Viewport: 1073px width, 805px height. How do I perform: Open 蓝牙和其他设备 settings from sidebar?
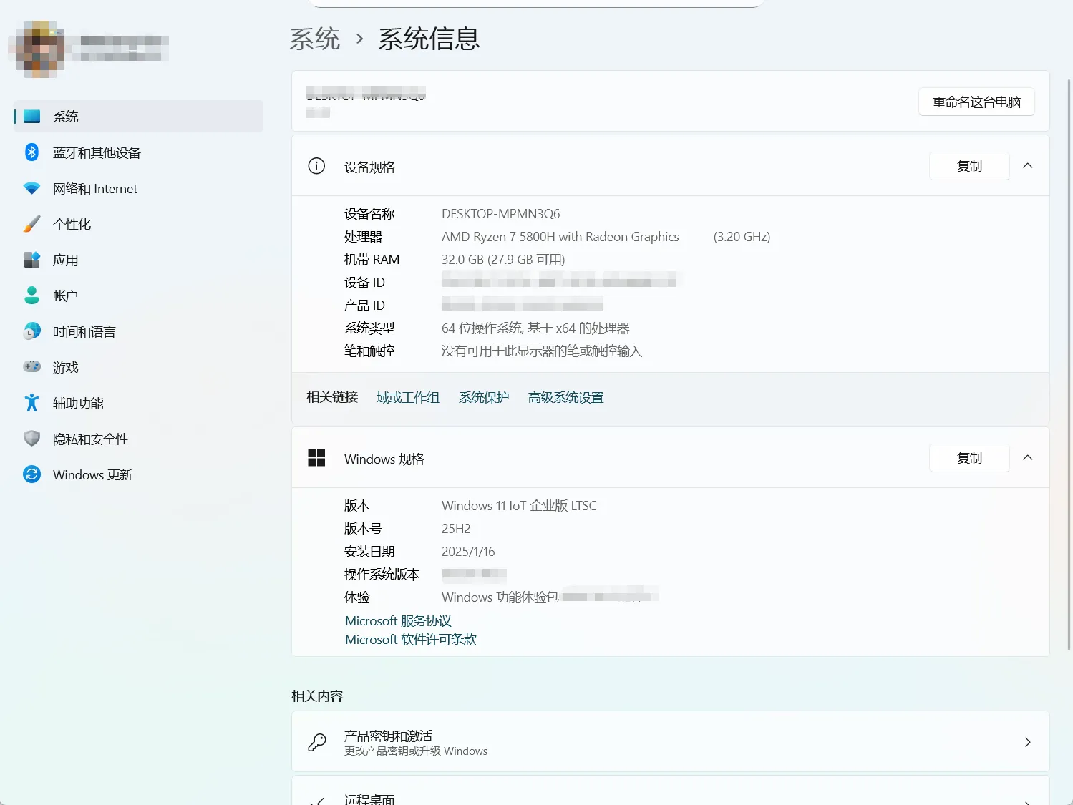pyautogui.click(x=97, y=152)
